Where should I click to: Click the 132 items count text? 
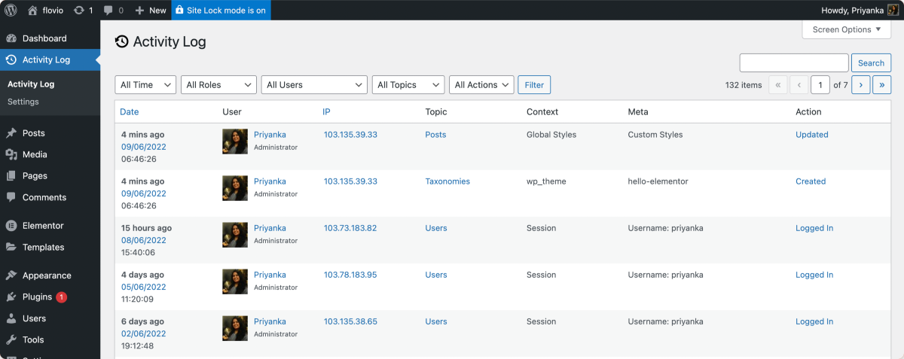coord(744,85)
